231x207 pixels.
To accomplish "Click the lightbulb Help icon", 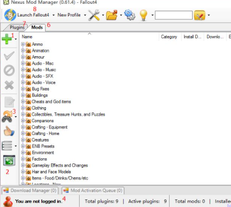I will (x=143, y=15).
